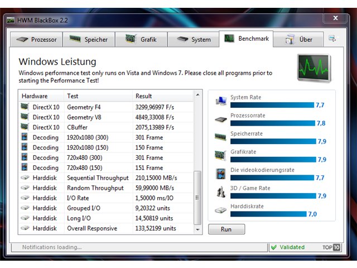
Task: Open the Über tab
Action: (298, 40)
